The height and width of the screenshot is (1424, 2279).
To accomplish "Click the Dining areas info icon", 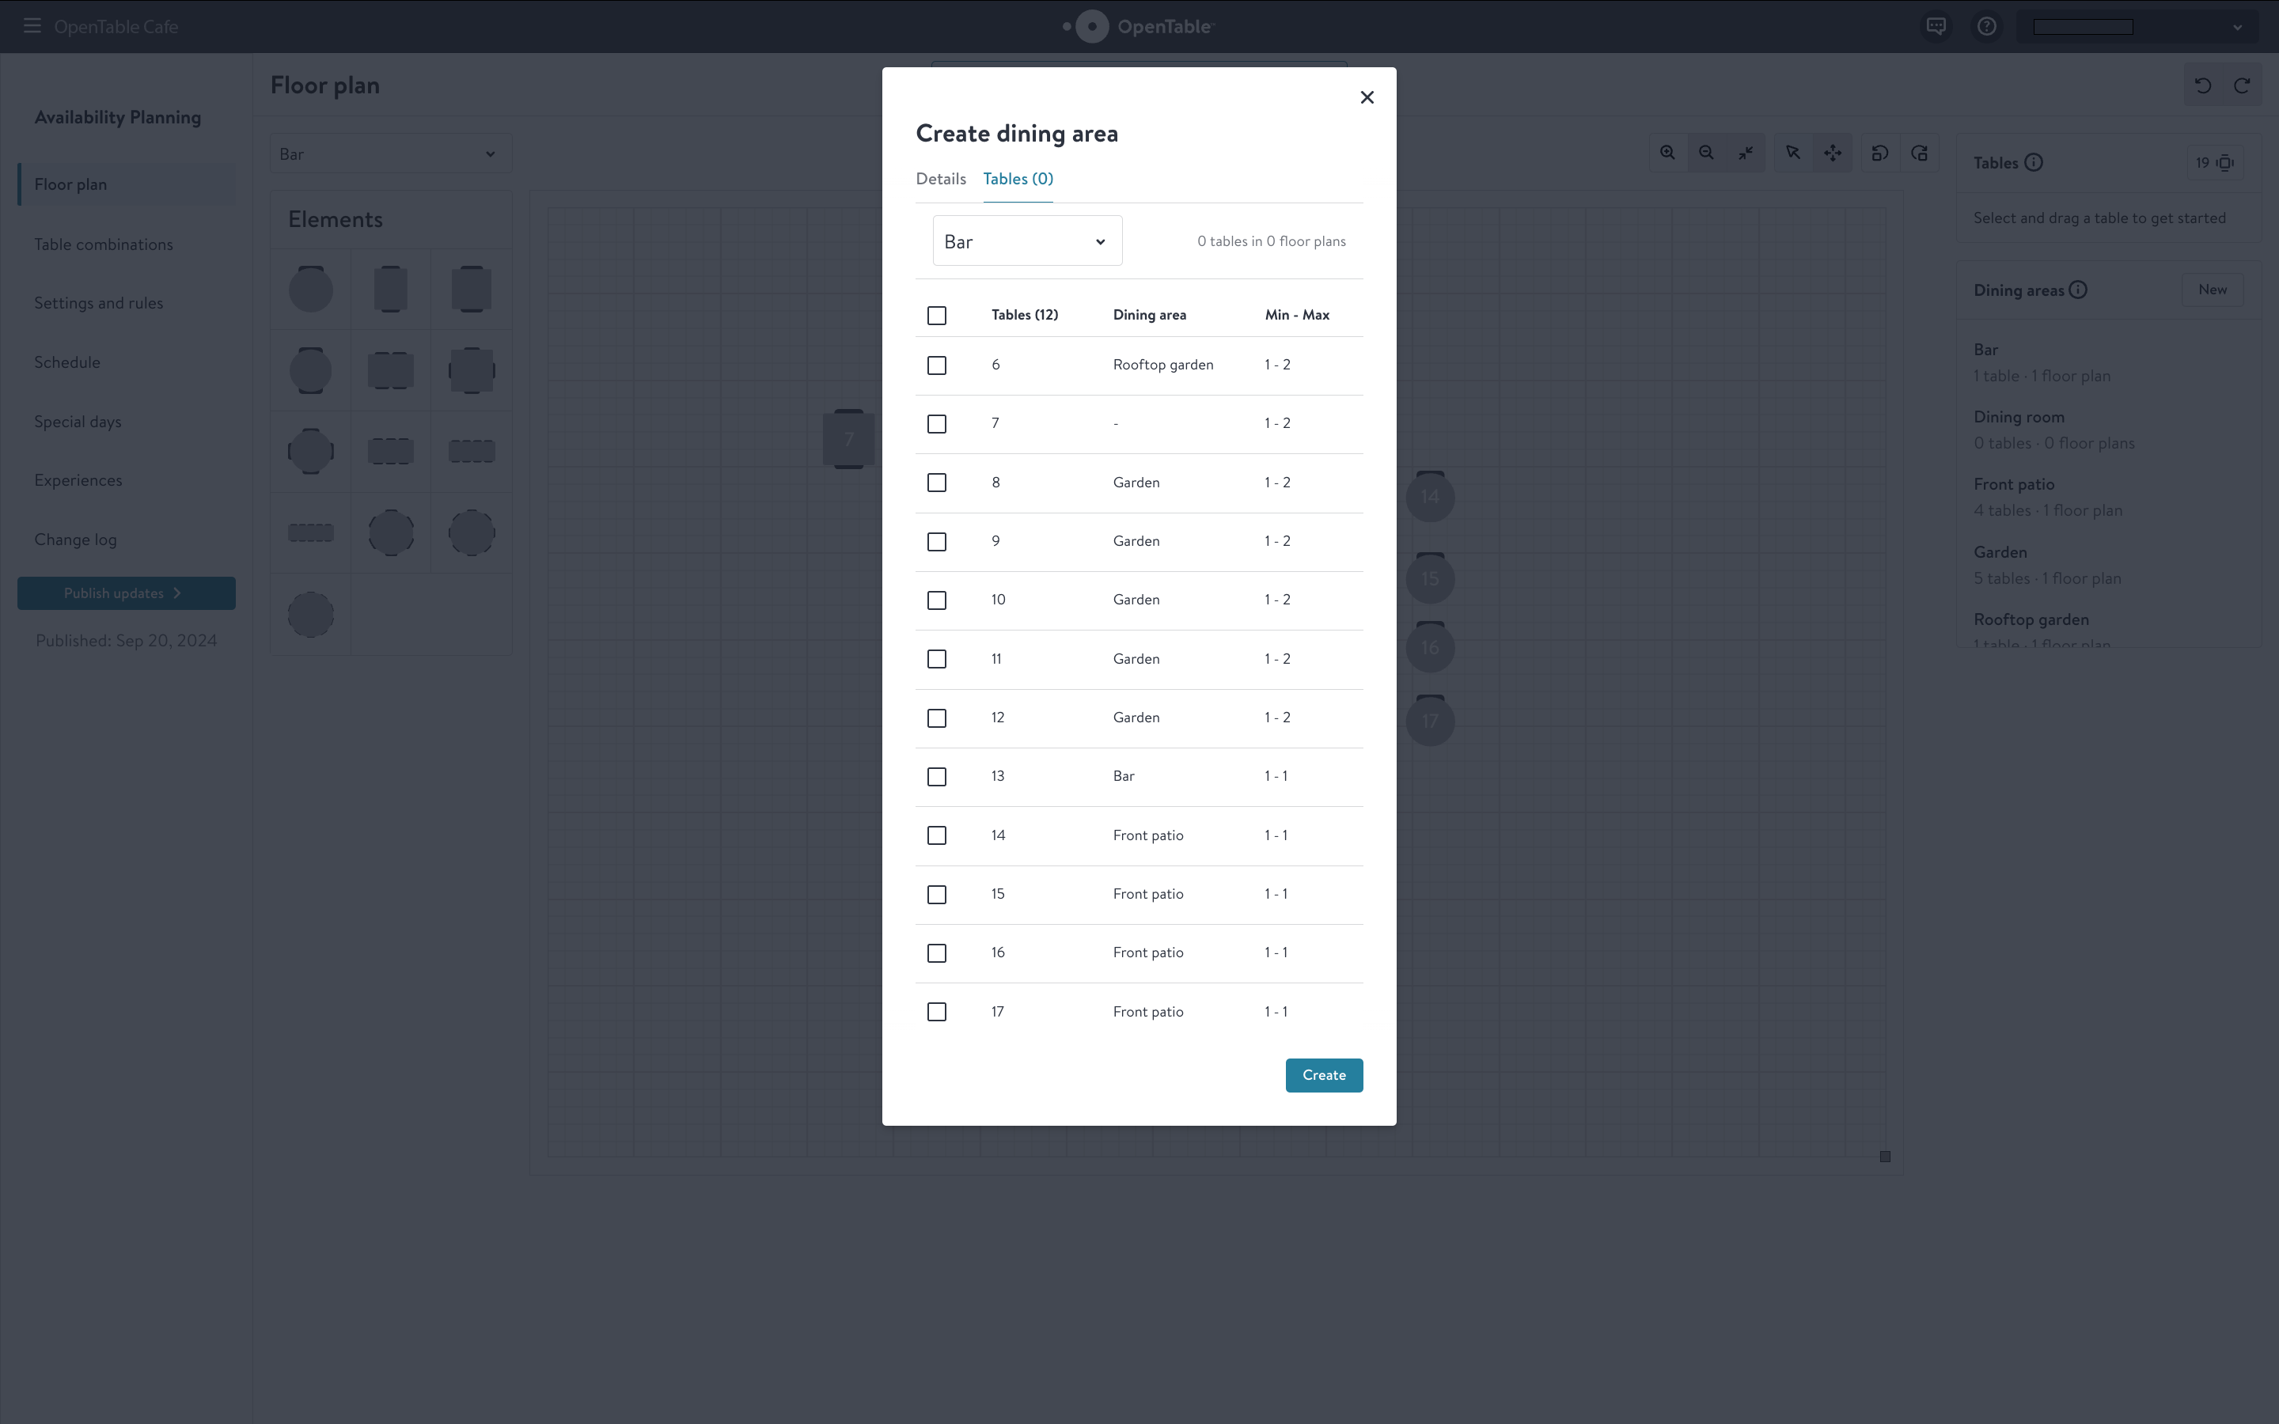I will pyautogui.click(x=2079, y=290).
